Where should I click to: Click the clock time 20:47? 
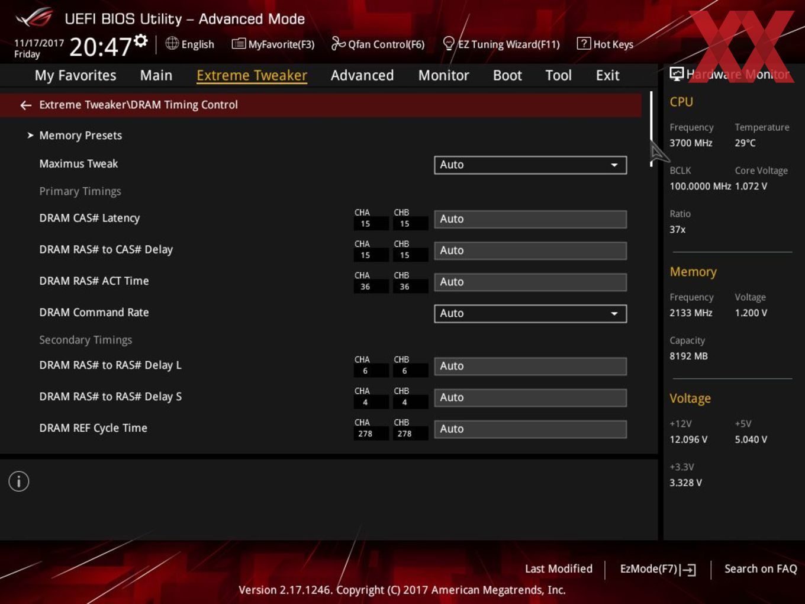coord(100,47)
